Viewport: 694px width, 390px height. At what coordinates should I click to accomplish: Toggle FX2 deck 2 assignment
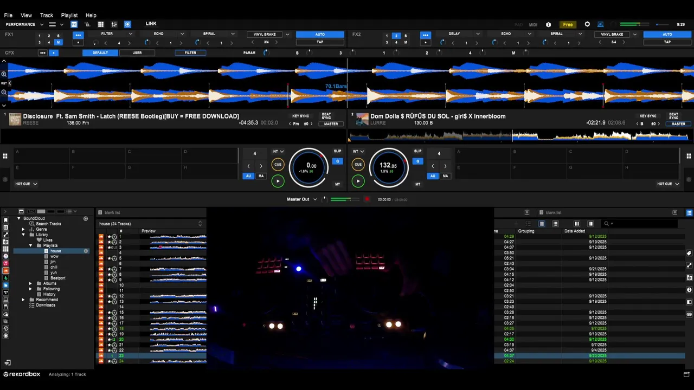click(396, 36)
